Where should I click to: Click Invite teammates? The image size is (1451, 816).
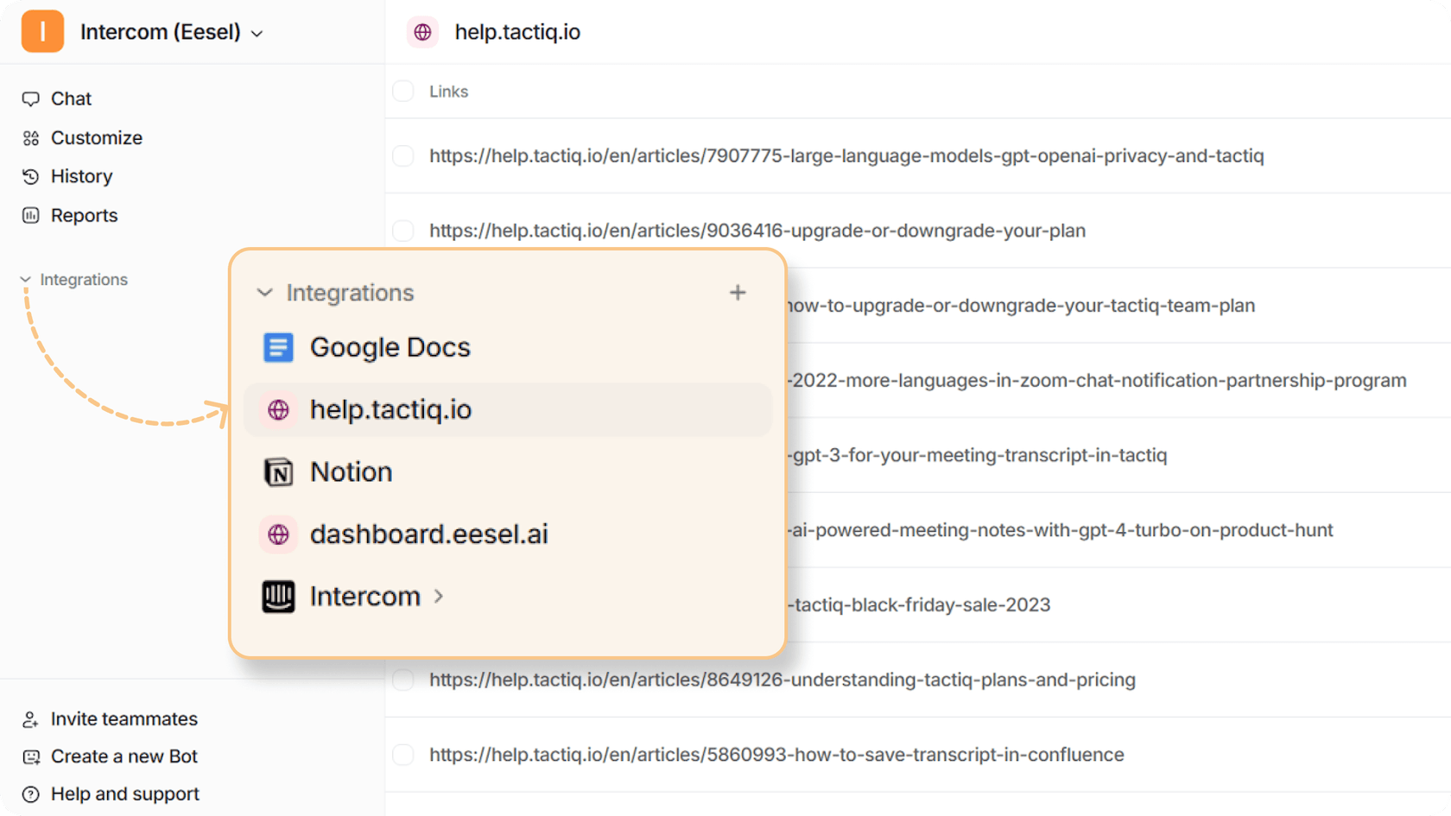coord(124,719)
